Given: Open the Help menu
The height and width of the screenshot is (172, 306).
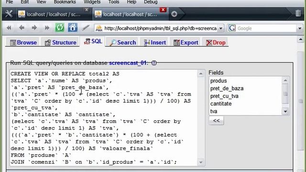Looking at the screenshot, I should tap(131, 2).
